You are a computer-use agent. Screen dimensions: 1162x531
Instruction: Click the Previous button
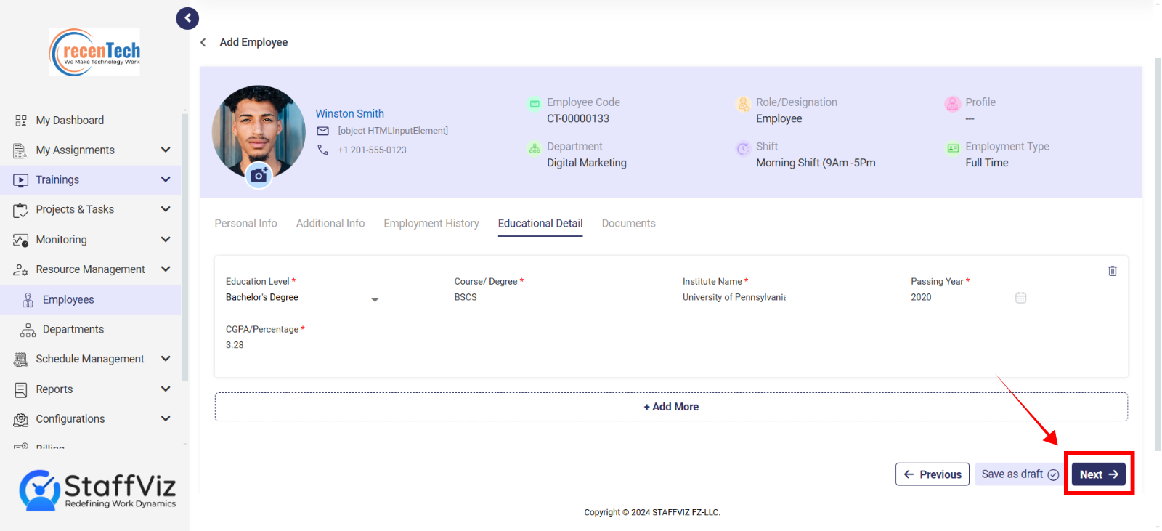pos(933,474)
